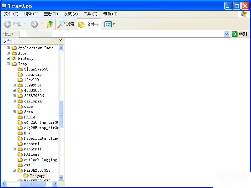This screenshot has height=188, width=251.
Task: Click horizontal scrollbar right arrow in tree
Action: coord(55,184)
